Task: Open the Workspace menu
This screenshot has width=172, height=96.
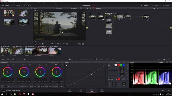Action: [x=55, y=3]
